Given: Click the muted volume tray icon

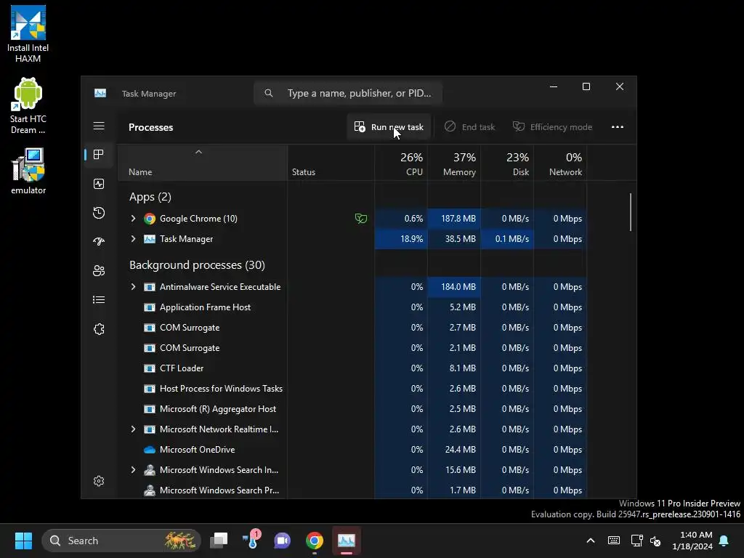Looking at the screenshot, I should tap(655, 541).
